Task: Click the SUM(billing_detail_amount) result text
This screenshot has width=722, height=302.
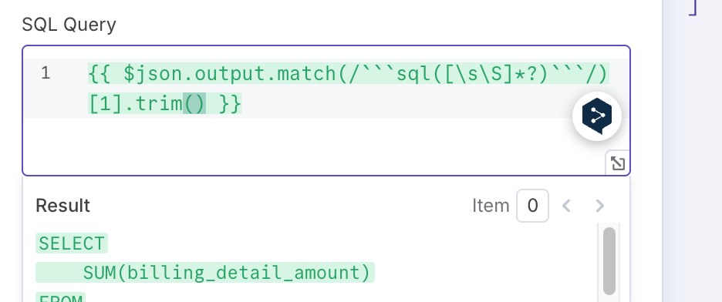Action: 227,273
